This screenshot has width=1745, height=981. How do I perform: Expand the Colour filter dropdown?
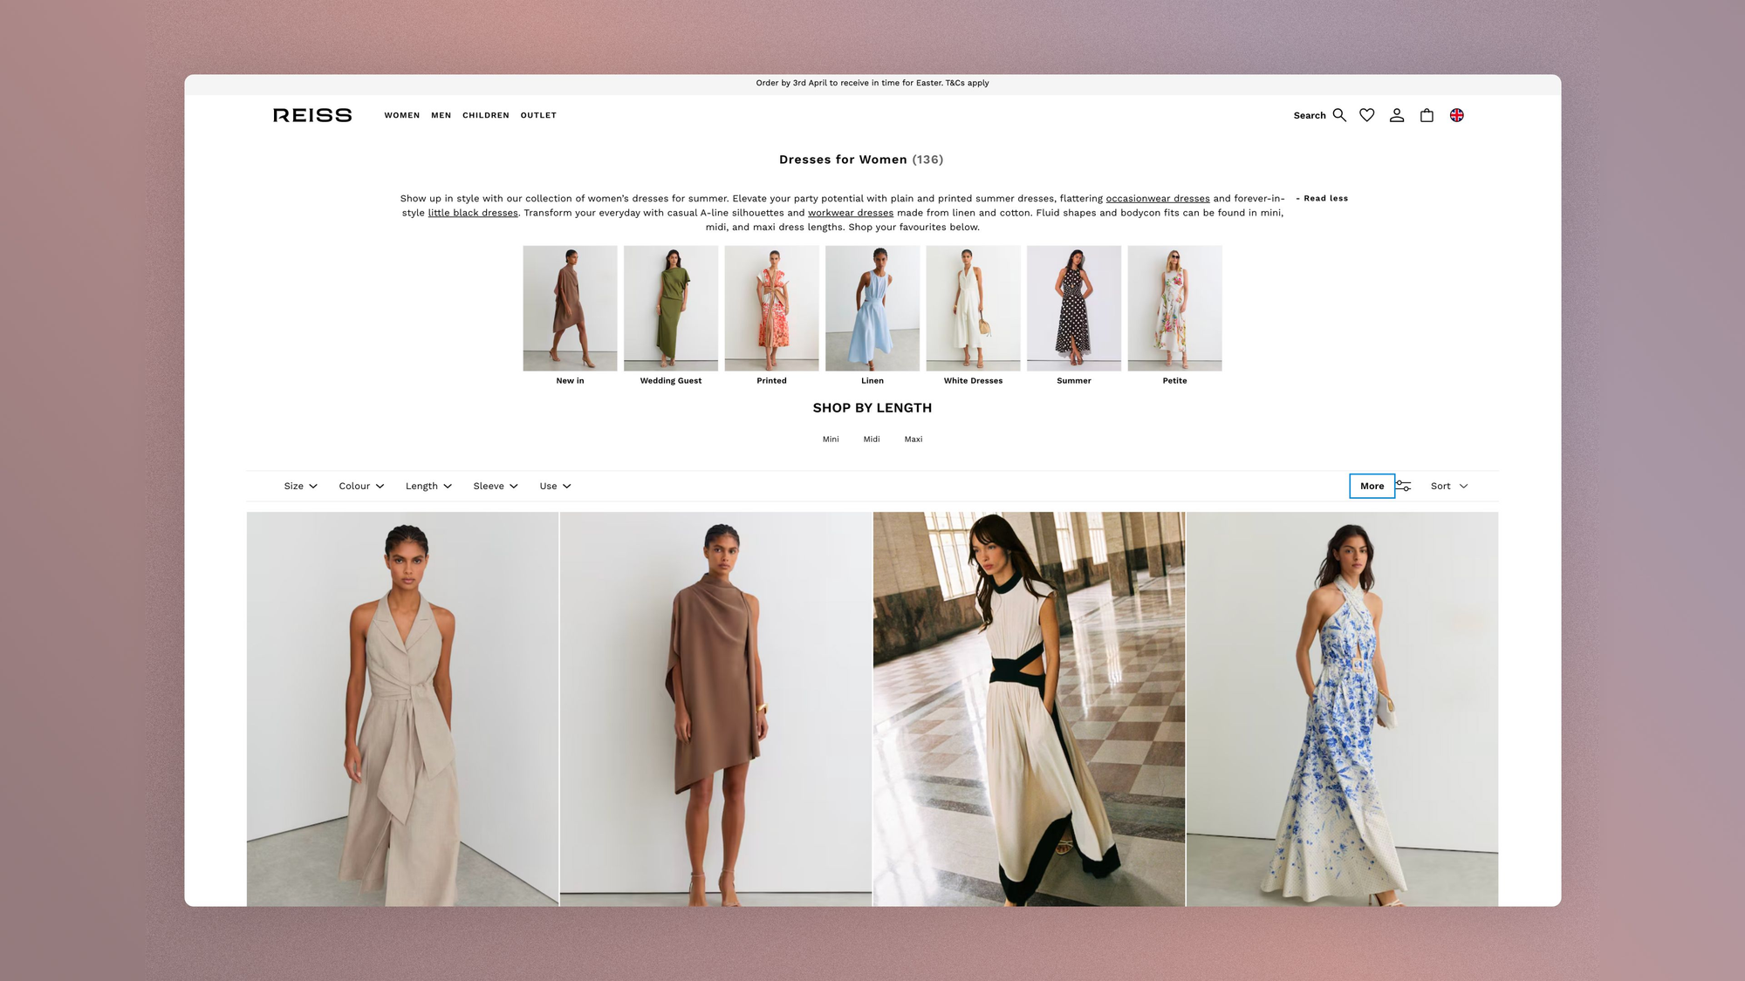pyautogui.click(x=361, y=486)
